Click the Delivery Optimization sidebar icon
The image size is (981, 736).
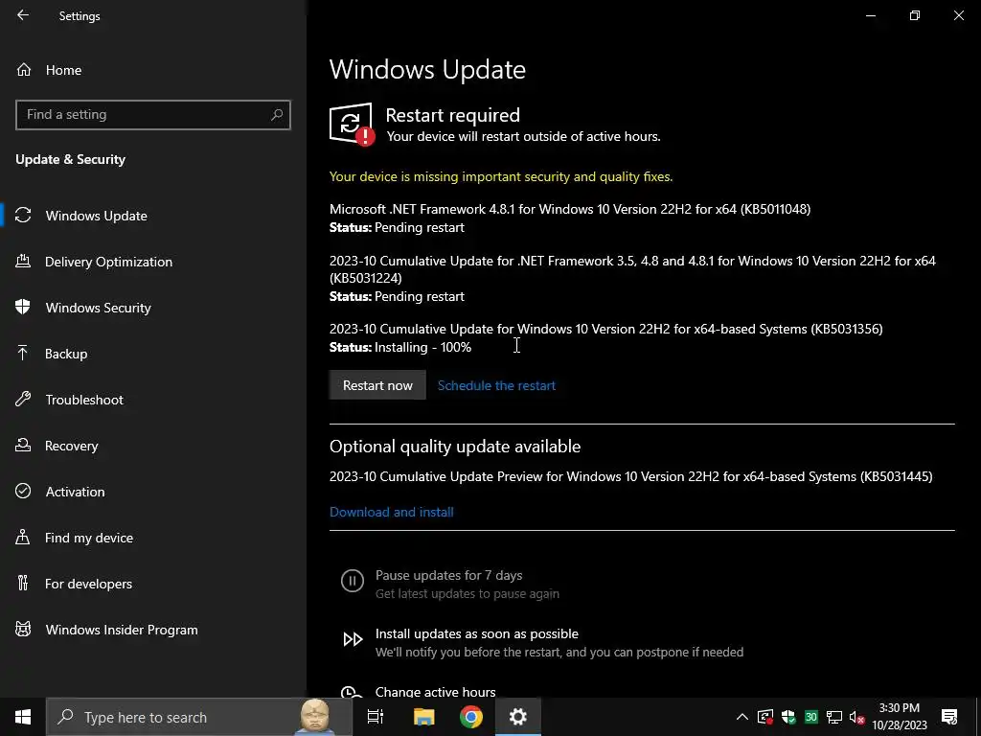[x=23, y=261]
